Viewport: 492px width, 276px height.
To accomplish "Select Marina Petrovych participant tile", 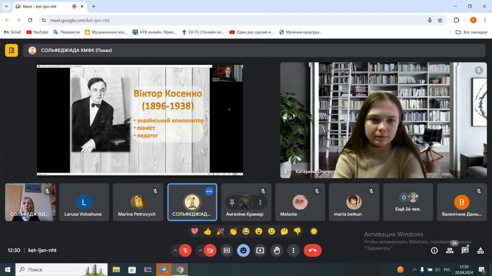I will (x=138, y=202).
